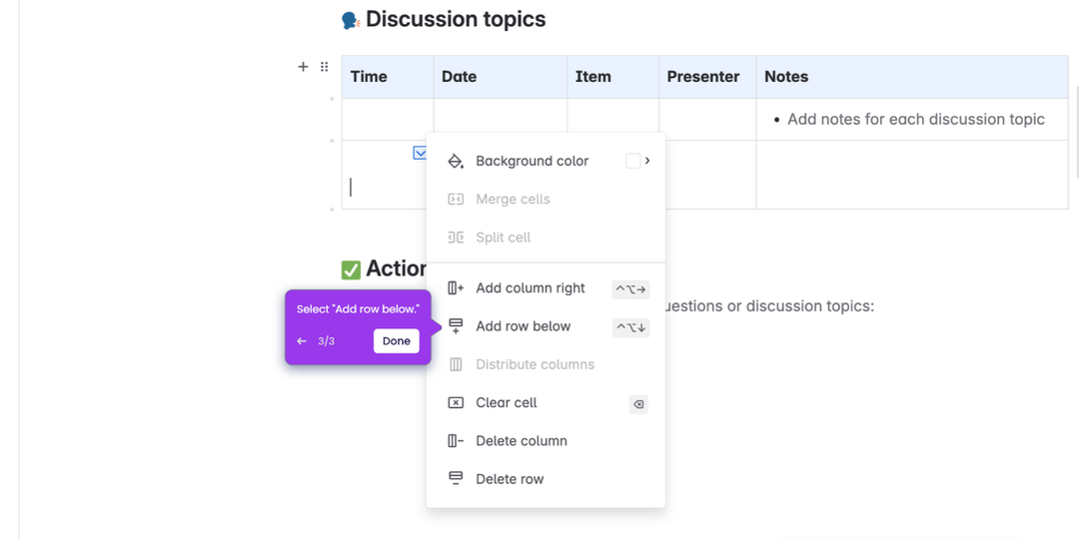Click the Notes column header
Image resolution: width=1079 pixels, height=539 pixels.
pos(912,77)
